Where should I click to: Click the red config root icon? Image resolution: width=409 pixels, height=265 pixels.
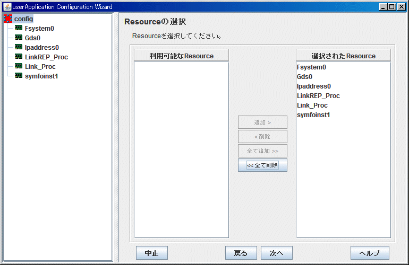(8, 19)
